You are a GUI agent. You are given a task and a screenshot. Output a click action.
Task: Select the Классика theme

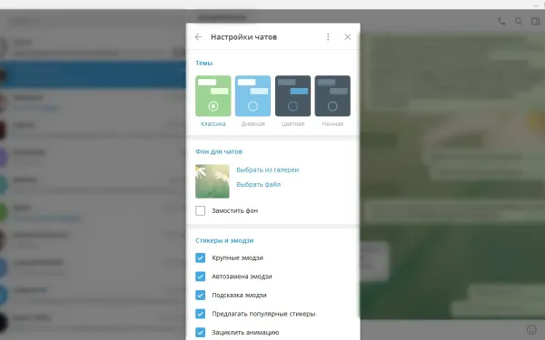(x=213, y=96)
